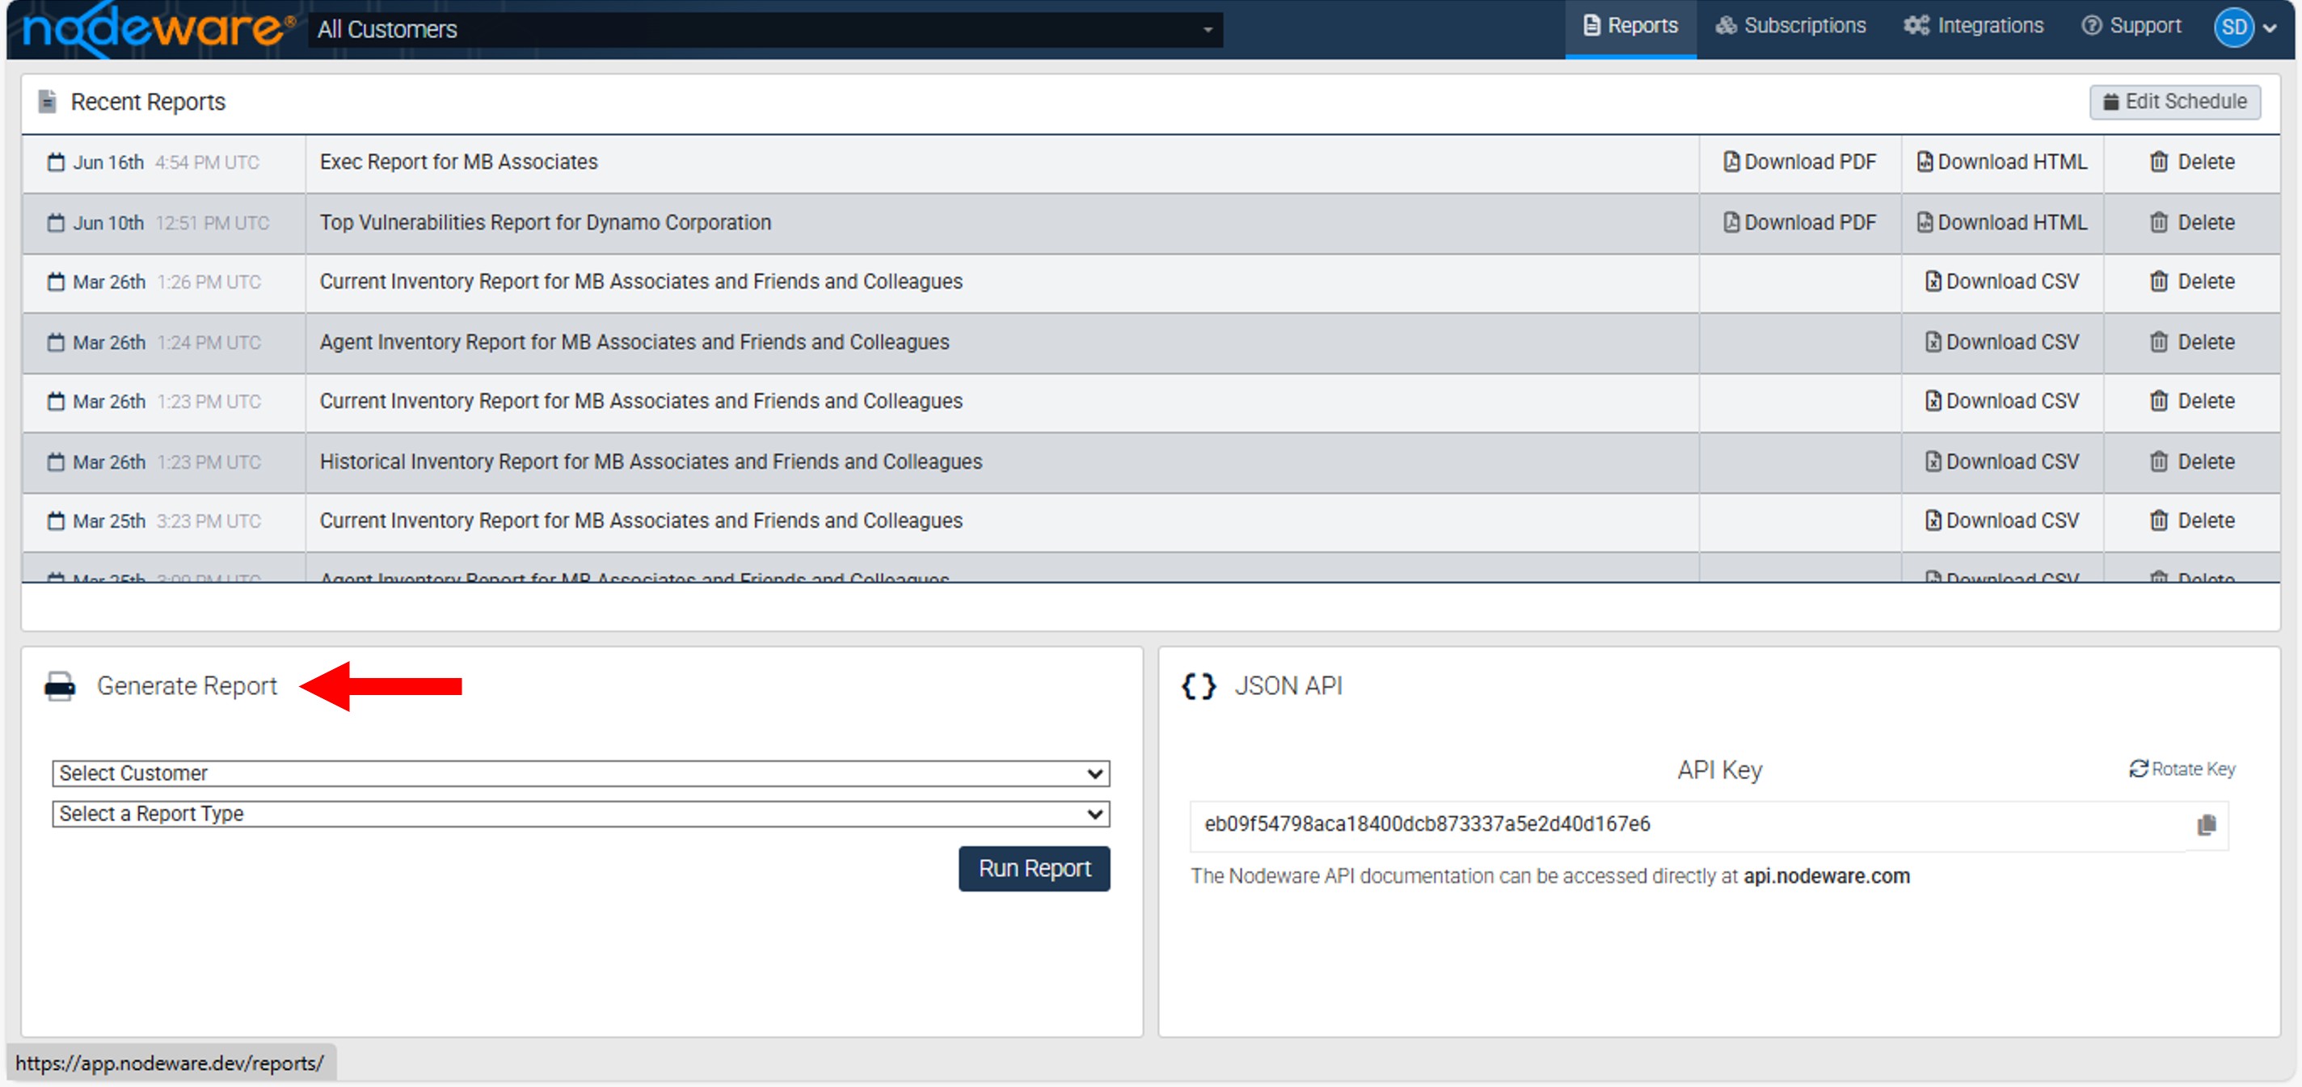Click HTML file icon in Exec Report row
This screenshot has height=1087, width=2302.
(x=1925, y=162)
